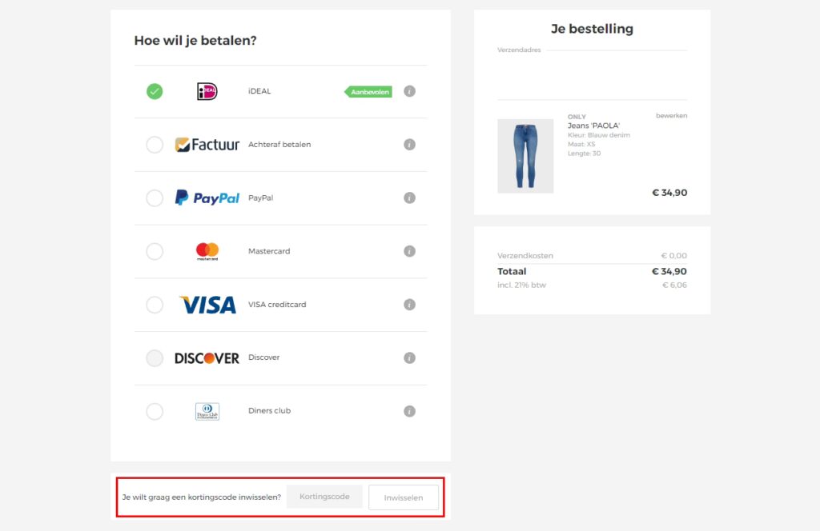Select PayPal as payment method
820x531 pixels.
(155, 198)
